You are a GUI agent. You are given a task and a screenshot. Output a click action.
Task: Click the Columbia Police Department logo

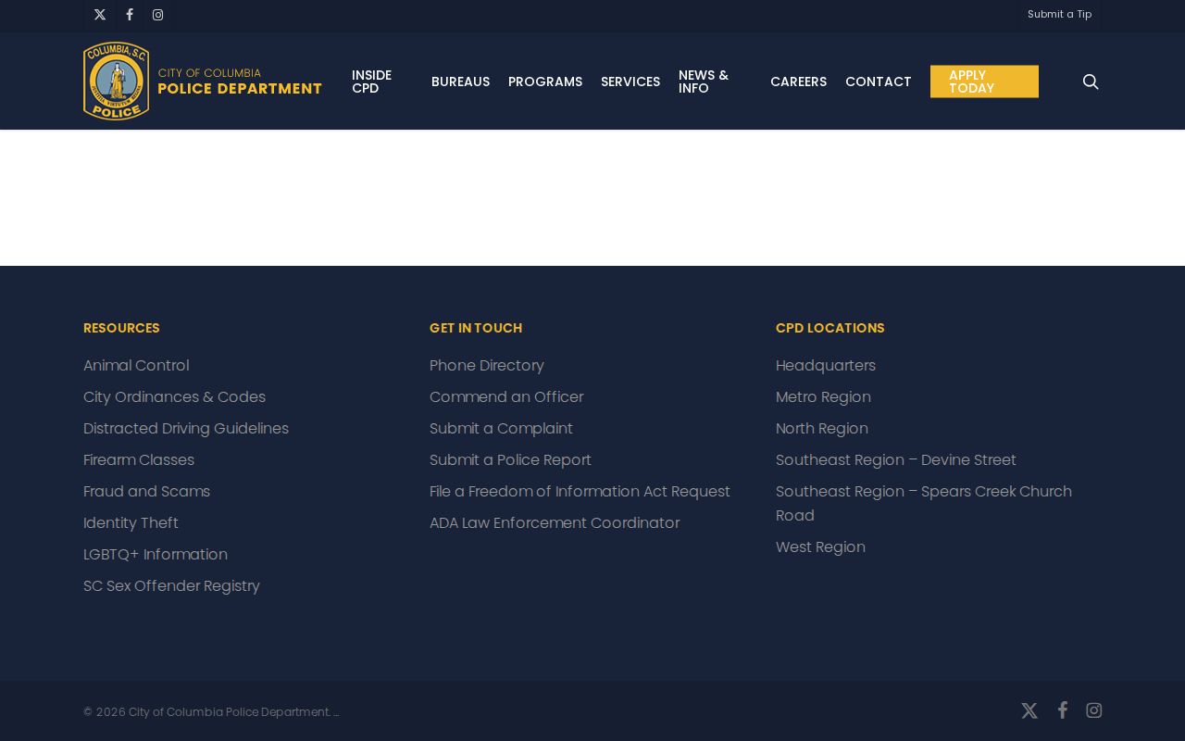pyautogui.click(x=203, y=82)
